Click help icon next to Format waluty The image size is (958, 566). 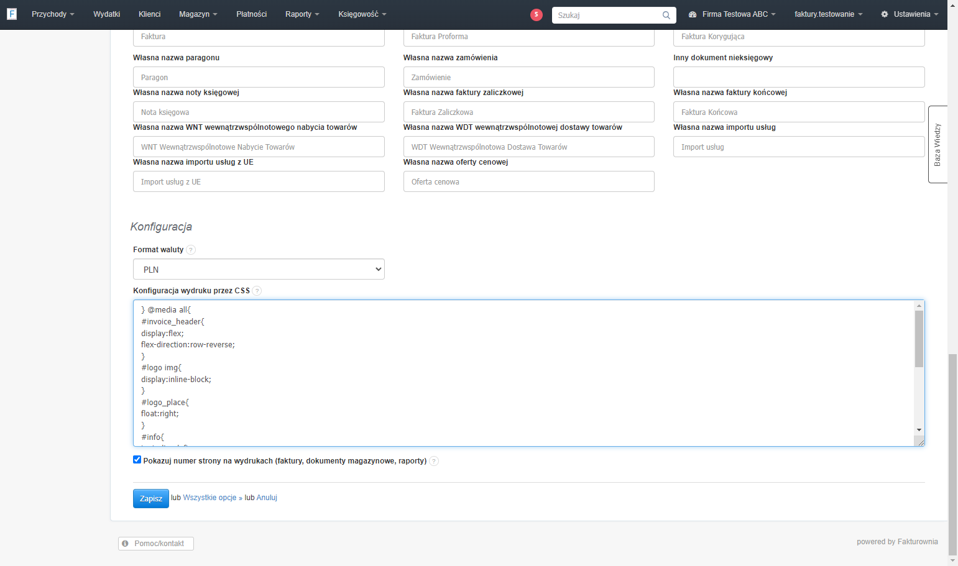191,250
